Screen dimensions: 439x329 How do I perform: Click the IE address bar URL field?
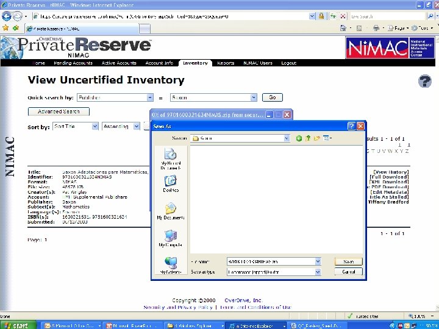click(171, 16)
